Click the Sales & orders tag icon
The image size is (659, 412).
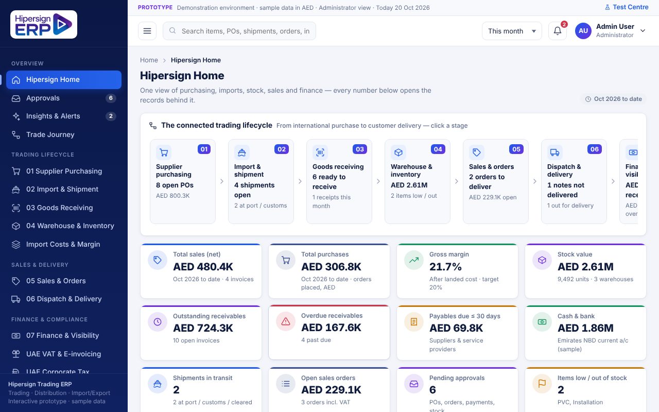[x=477, y=152]
